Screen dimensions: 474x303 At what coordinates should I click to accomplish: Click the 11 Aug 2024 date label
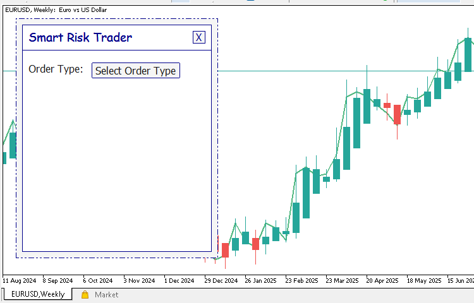pos(20,281)
